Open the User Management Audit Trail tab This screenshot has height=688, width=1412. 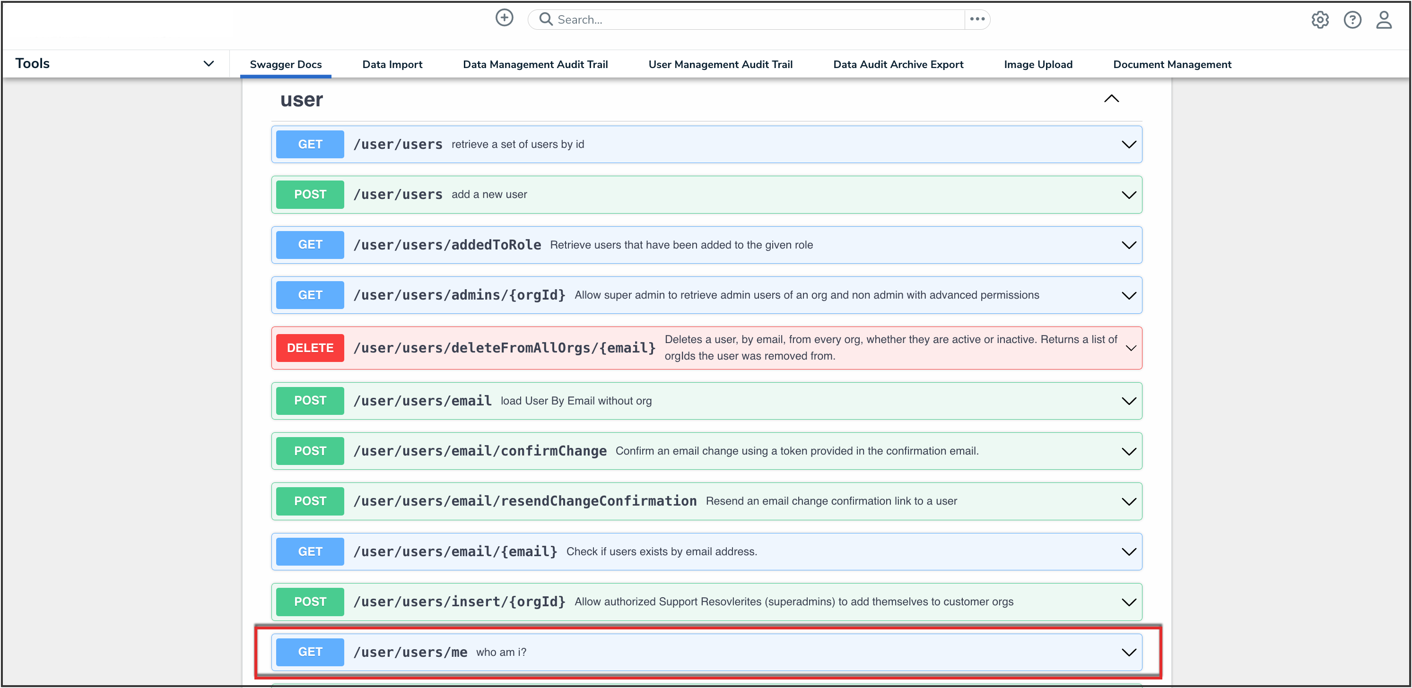pos(720,64)
